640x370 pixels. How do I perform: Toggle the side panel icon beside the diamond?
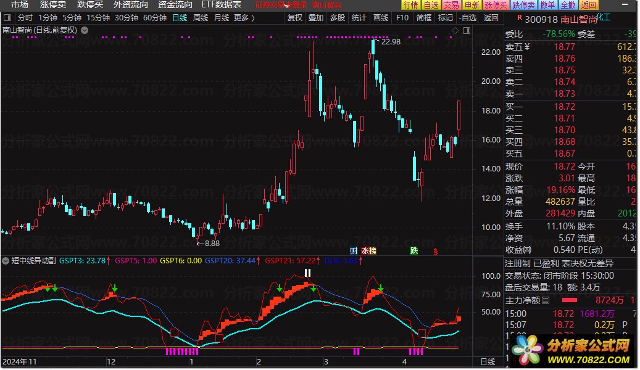click(467, 31)
